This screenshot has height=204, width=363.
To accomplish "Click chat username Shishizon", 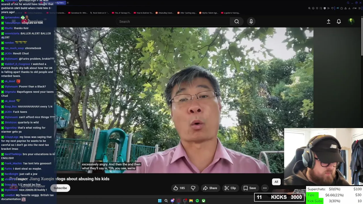I will coord(10,122).
